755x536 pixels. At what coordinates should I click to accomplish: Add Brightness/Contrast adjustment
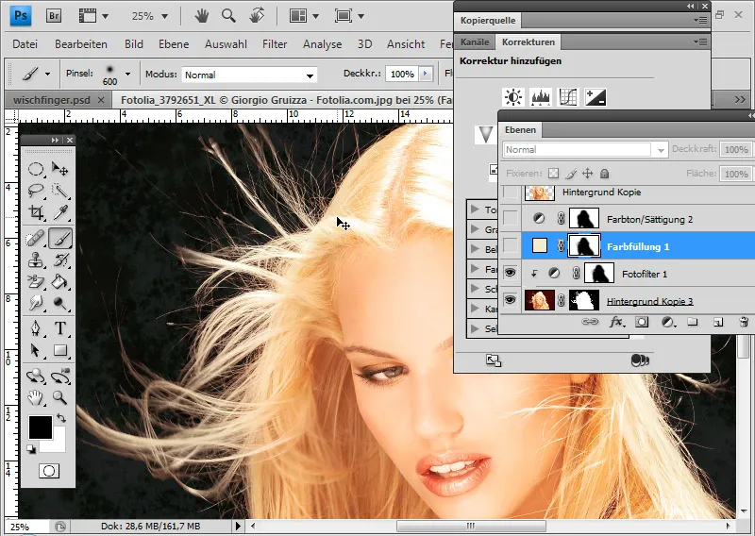513,97
